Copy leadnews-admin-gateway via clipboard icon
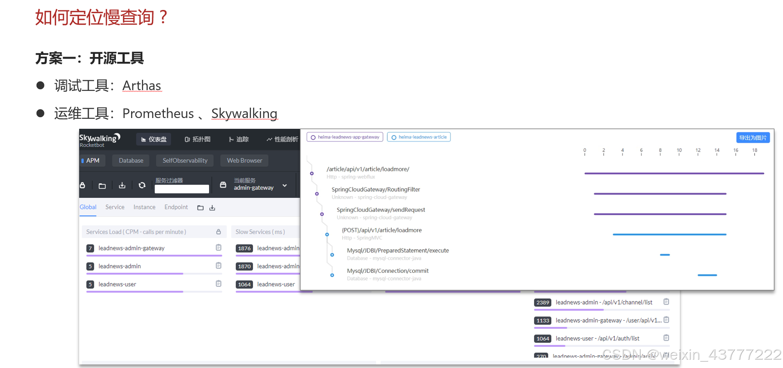This screenshot has height=368, width=783. (219, 248)
